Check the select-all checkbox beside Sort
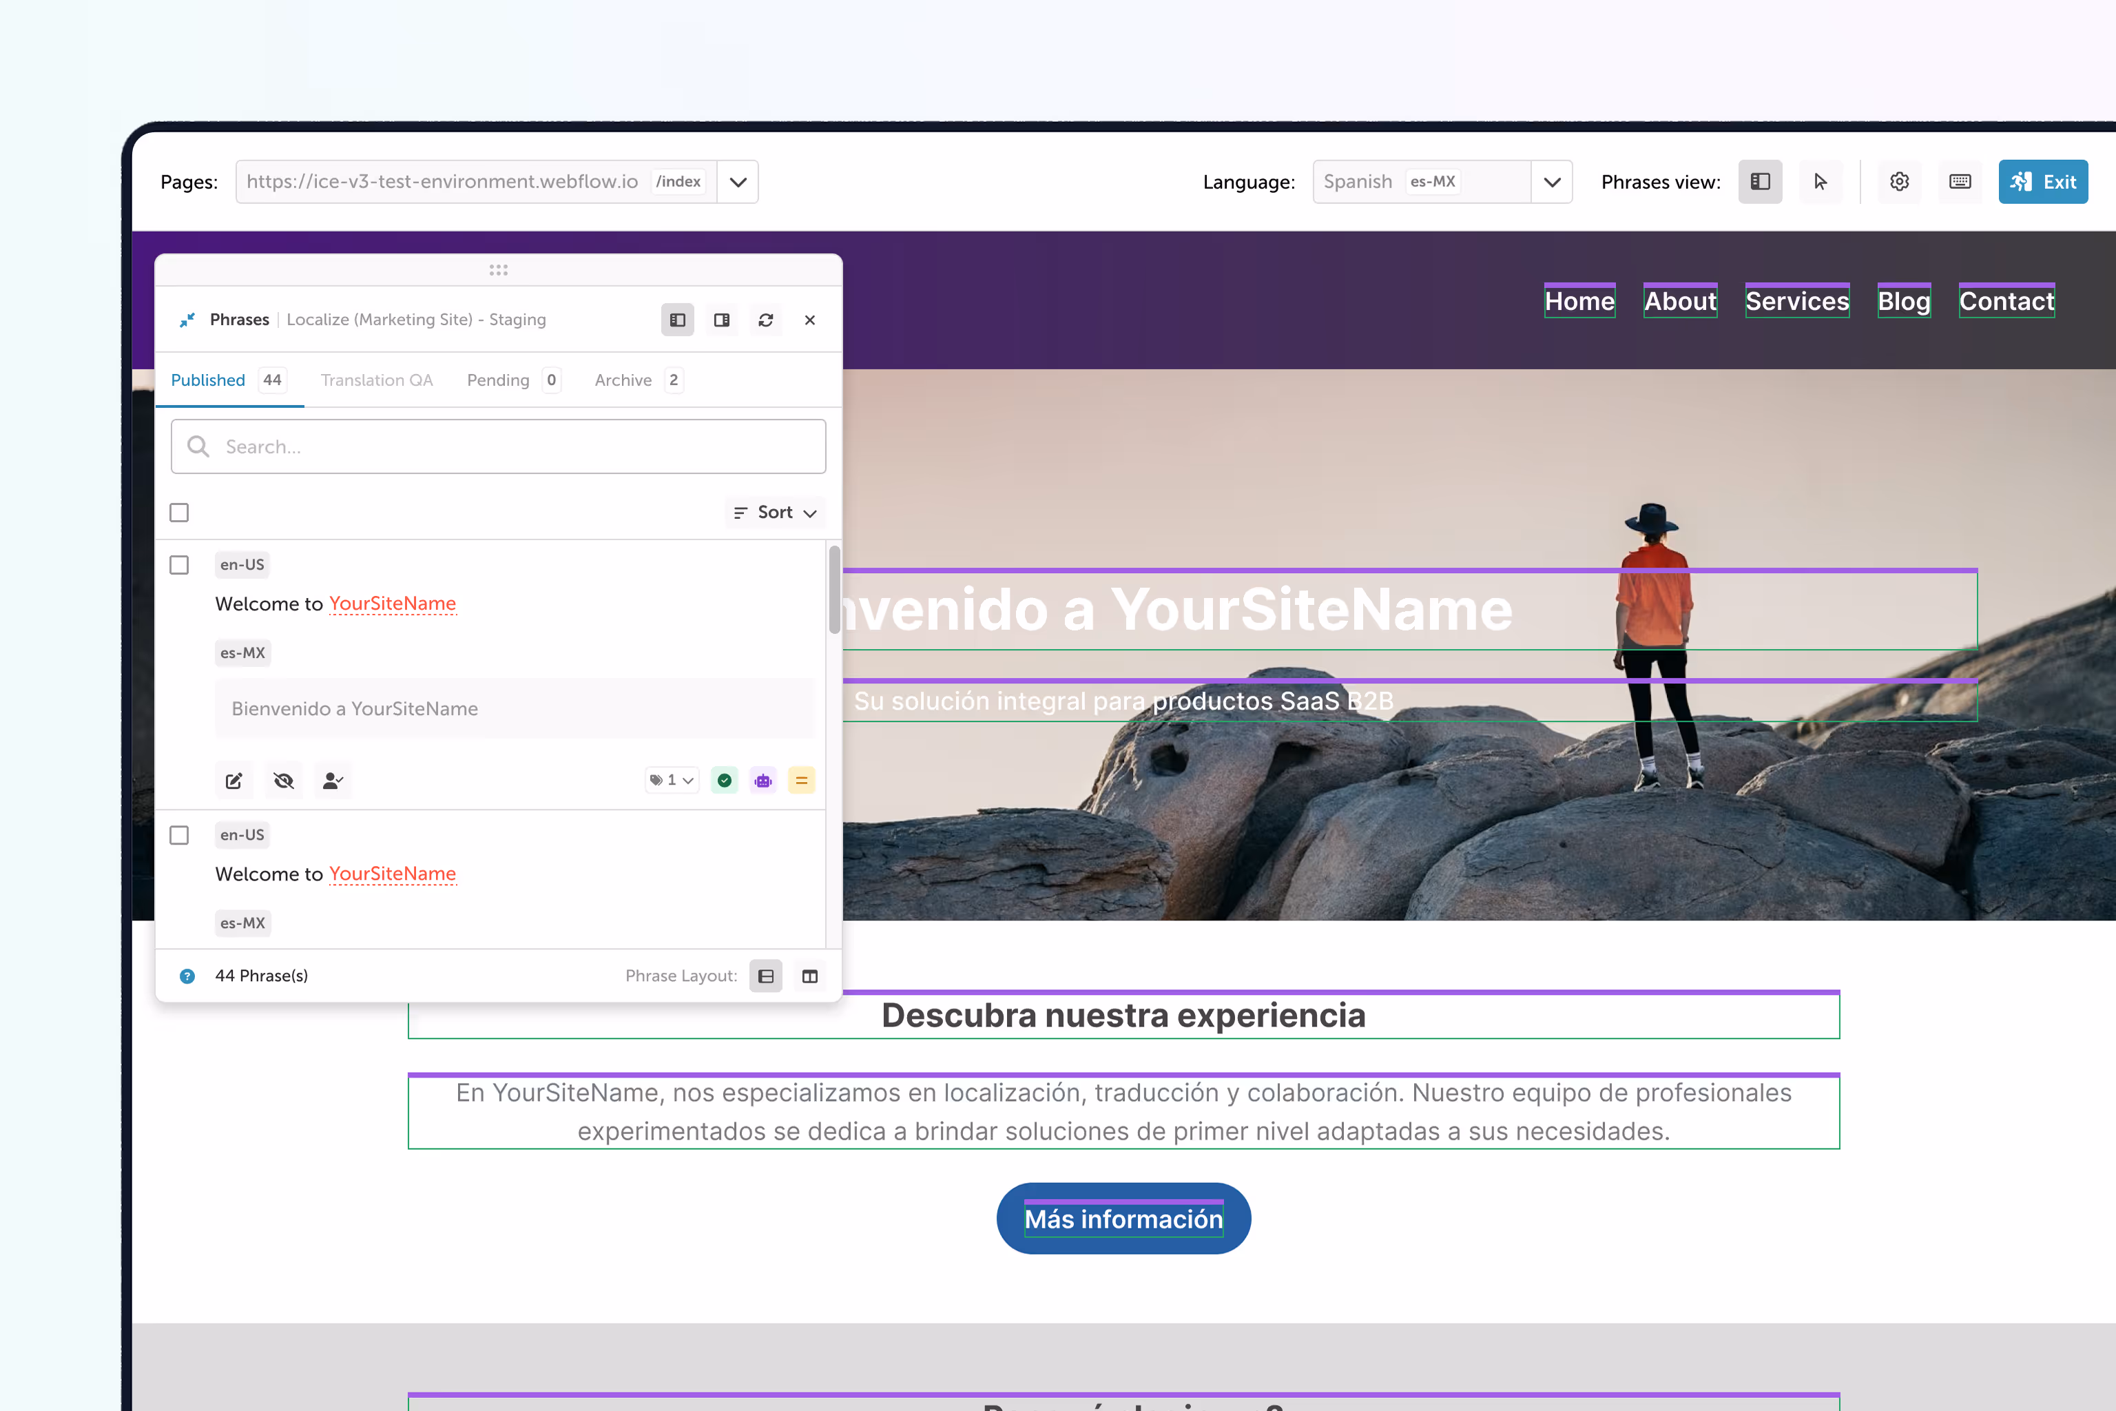This screenshot has height=1411, width=2116. click(179, 512)
